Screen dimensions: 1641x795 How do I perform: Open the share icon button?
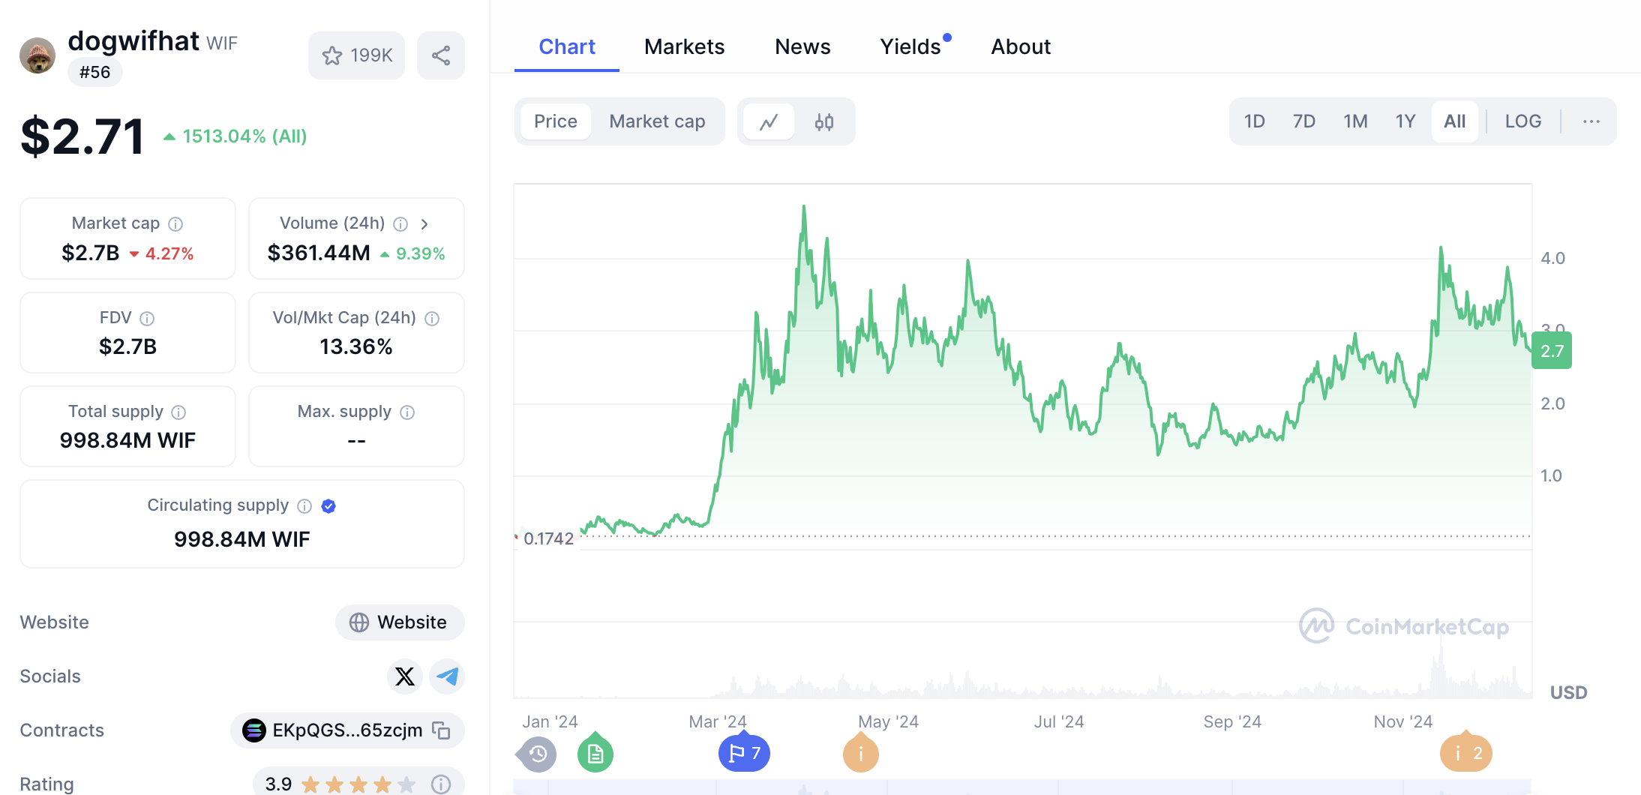(x=441, y=55)
